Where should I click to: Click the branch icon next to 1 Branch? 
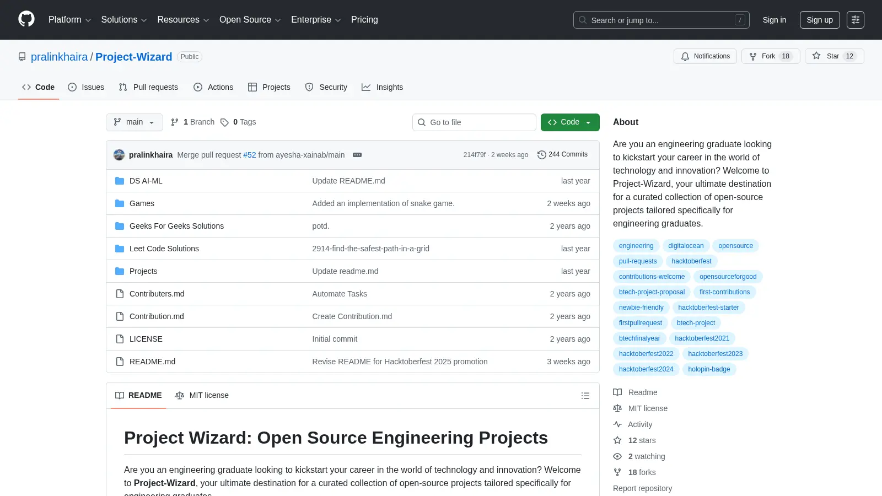tap(175, 122)
